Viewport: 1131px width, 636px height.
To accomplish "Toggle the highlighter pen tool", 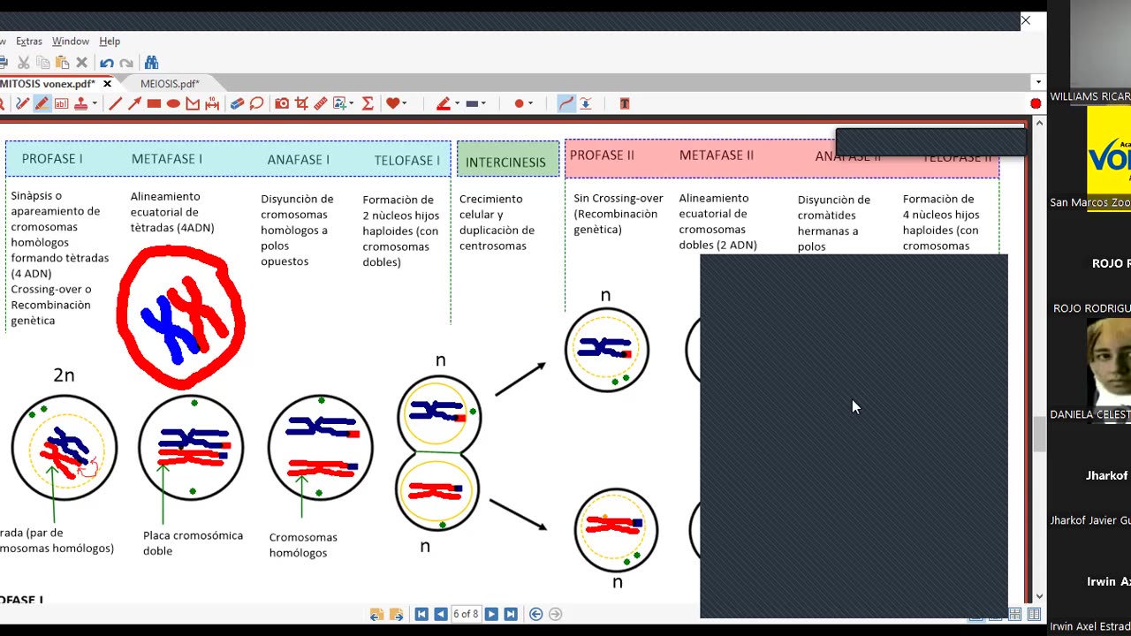I will click(x=42, y=103).
